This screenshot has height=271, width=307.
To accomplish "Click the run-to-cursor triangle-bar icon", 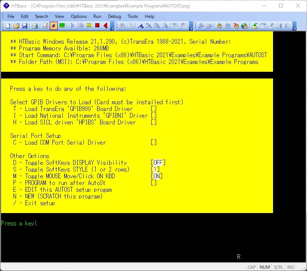I will [x=279, y=26].
